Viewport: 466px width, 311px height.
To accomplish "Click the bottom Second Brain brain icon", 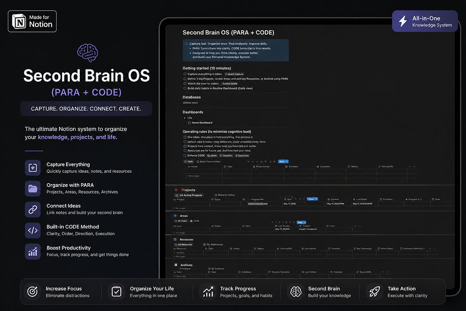I will 296,292.
